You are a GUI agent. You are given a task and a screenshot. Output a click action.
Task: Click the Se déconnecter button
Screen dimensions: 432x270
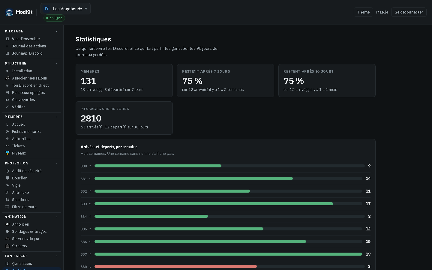click(x=409, y=12)
